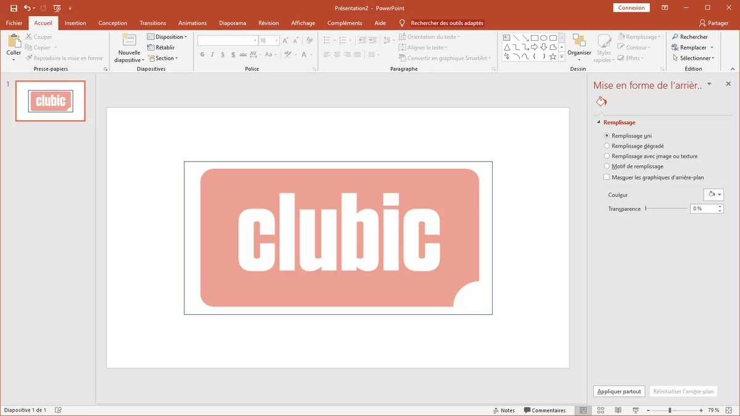Switch to the Animations tab
Screen dimensions: 740x416
(x=192, y=23)
